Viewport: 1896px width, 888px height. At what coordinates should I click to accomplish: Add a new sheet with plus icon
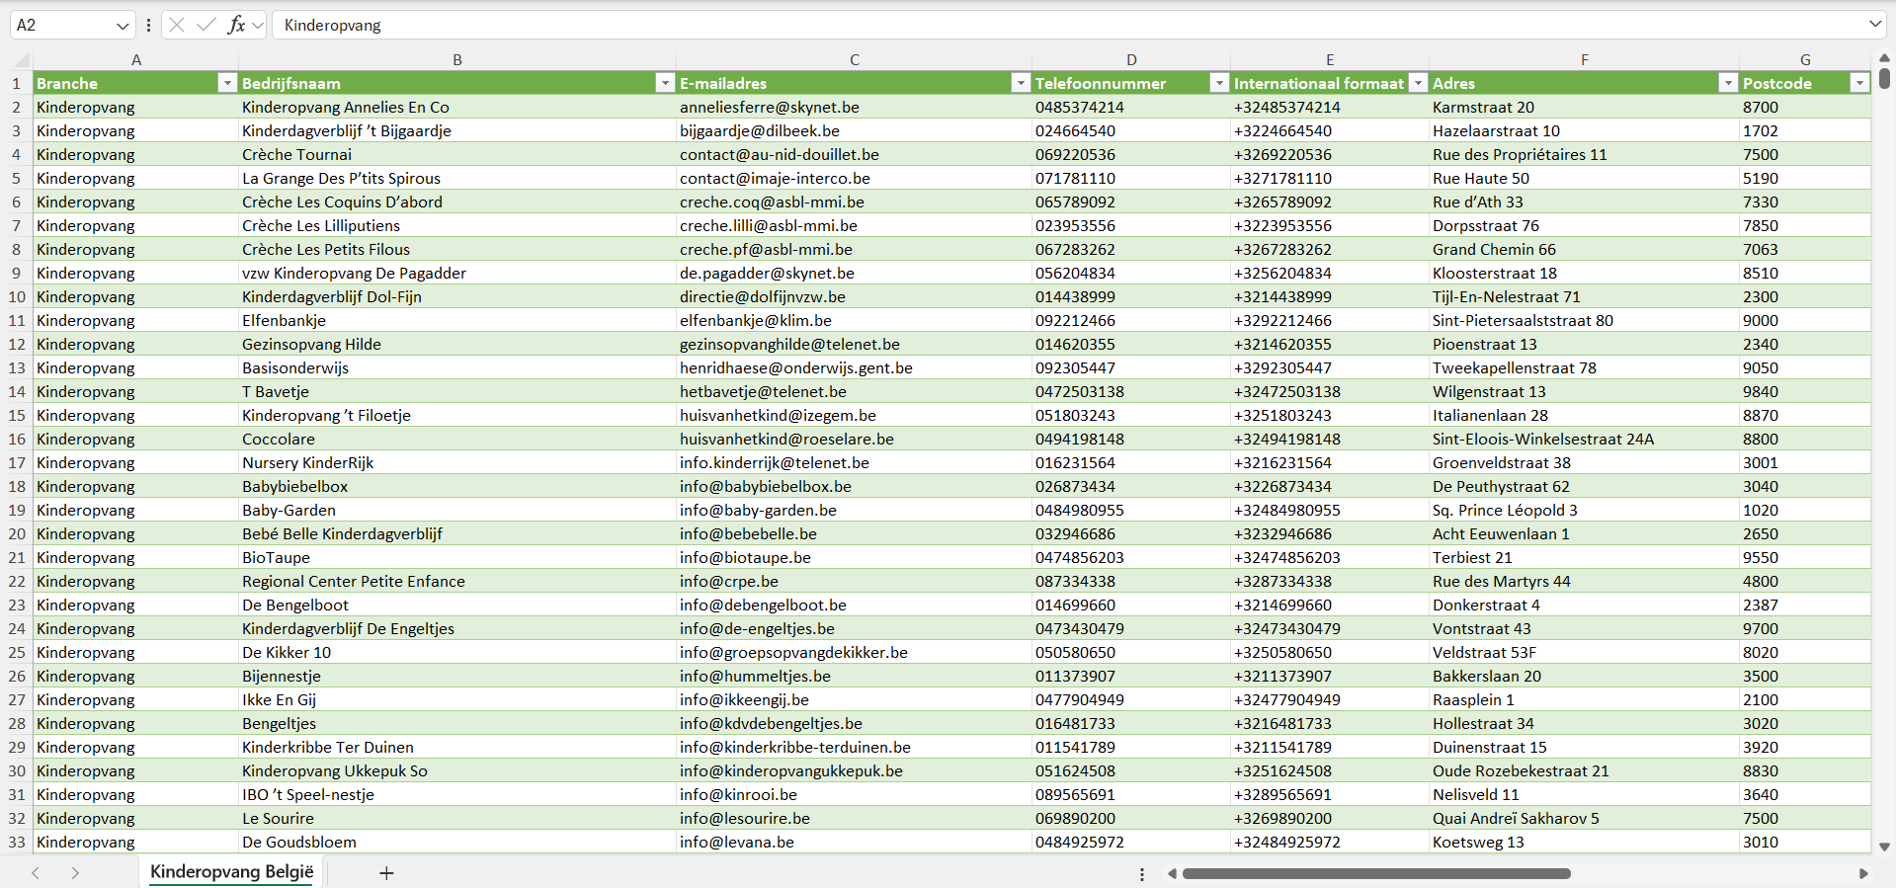click(x=386, y=873)
